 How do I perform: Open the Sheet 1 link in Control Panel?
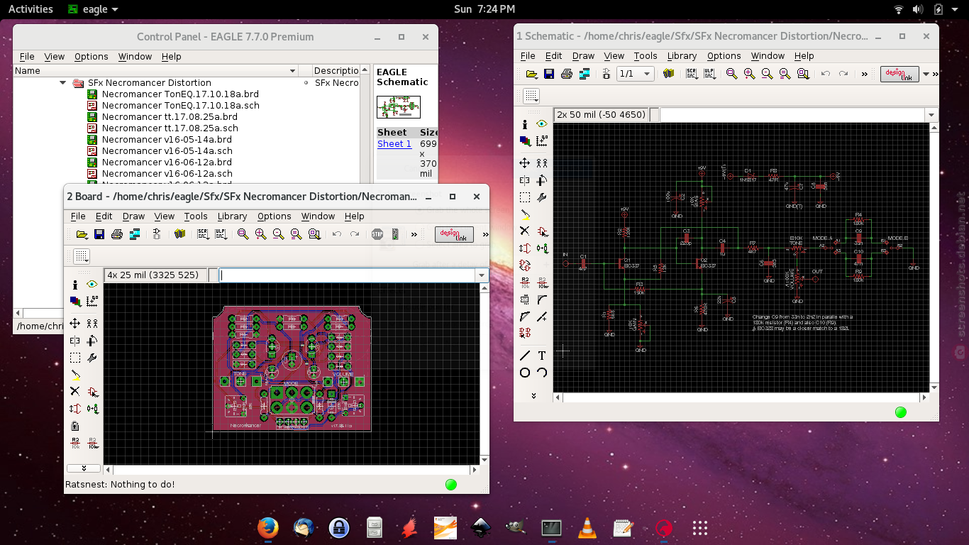(394, 143)
